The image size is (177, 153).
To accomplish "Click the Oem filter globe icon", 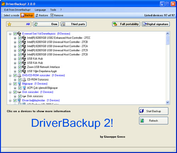I will (x=36, y=24).
